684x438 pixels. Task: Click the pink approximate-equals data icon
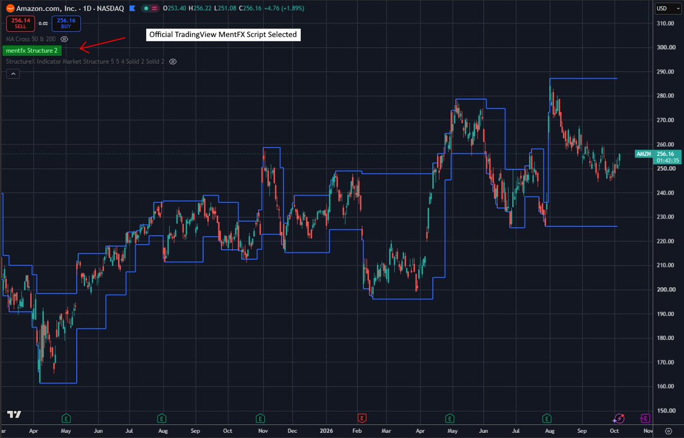(155, 9)
